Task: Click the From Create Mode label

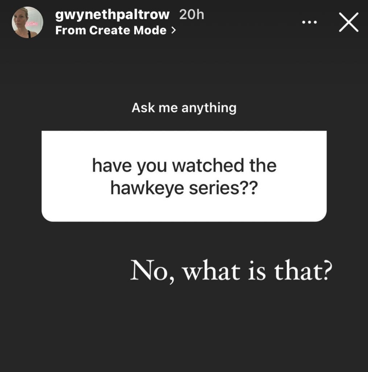Action: [x=111, y=31]
